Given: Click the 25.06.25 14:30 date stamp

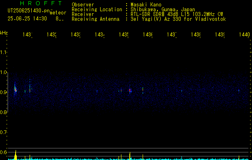Looking at the screenshot, I should click(x=27, y=19).
